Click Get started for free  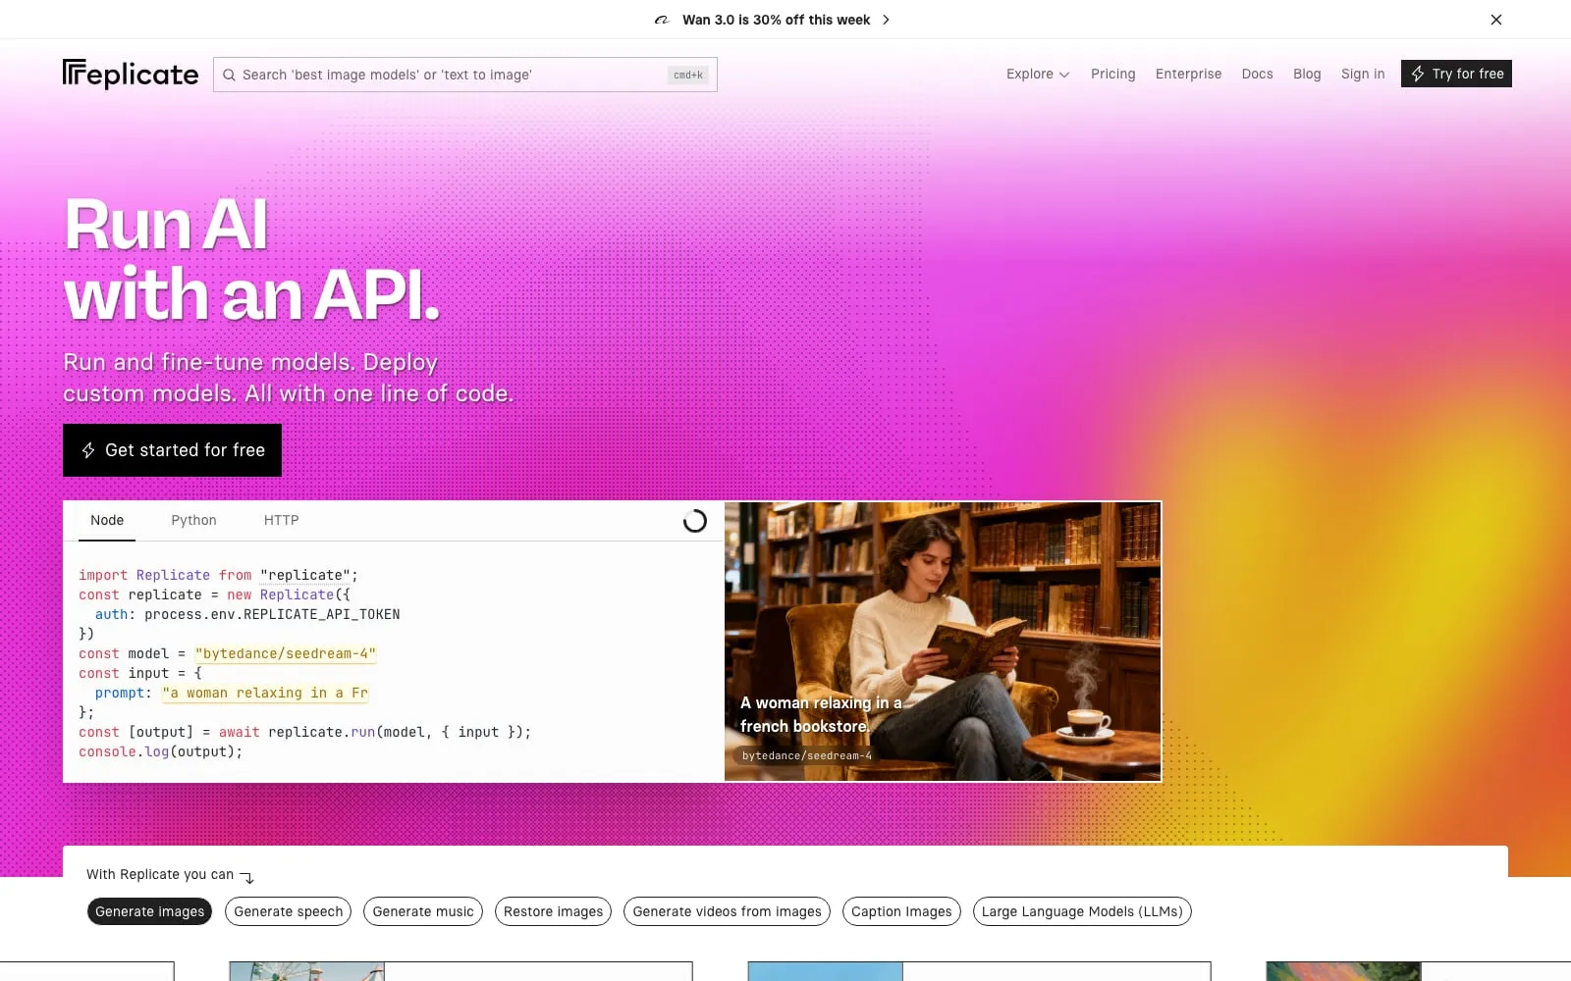pos(172,450)
